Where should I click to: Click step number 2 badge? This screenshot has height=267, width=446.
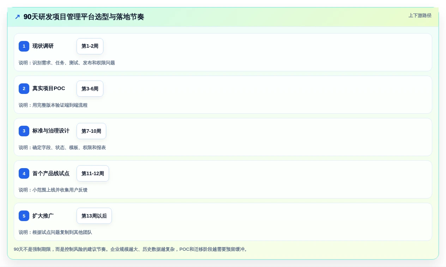[24, 89]
